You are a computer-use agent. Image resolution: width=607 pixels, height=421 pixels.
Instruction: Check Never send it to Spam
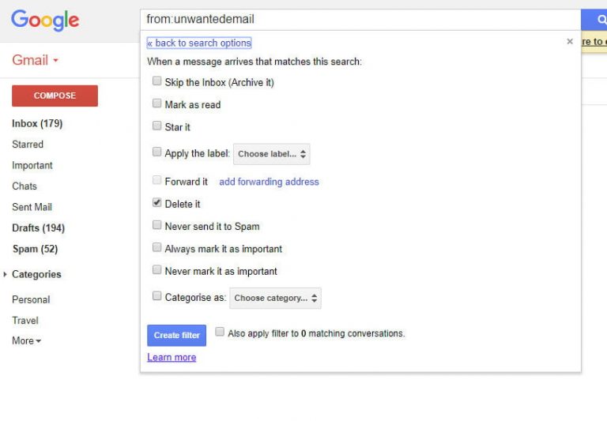pyautogui.click(x=156, y=225)
